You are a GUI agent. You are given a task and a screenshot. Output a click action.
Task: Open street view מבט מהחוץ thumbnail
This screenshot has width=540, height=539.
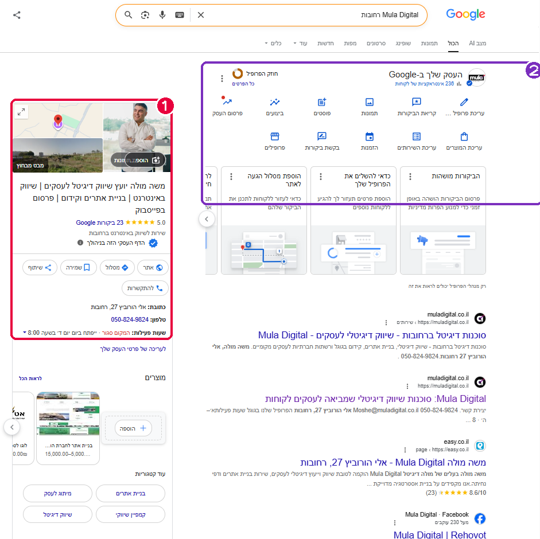point(57,155)
